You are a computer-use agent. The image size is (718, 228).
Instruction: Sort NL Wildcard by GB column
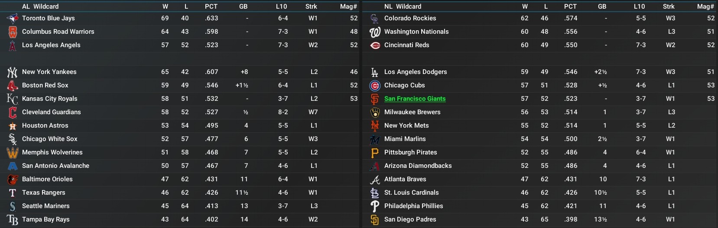[x=602, y=6]
